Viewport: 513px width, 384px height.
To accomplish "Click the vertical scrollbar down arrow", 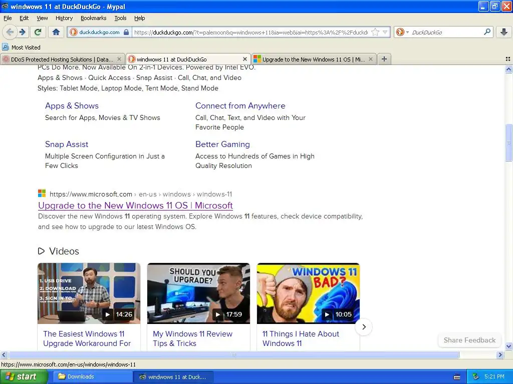I will (508, 346).
